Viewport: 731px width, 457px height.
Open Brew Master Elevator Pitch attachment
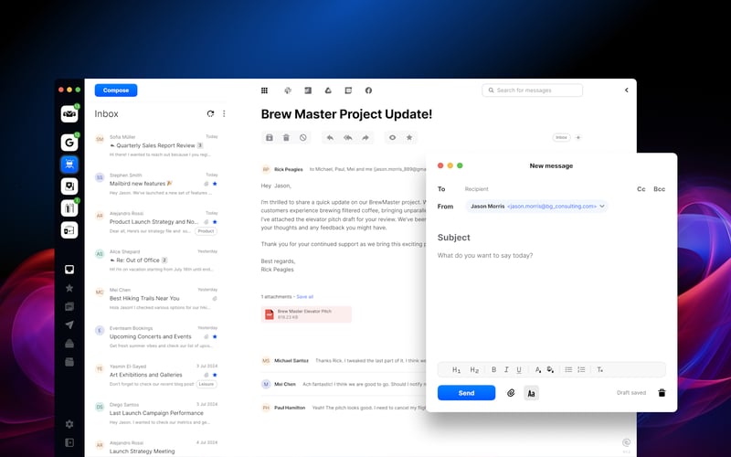[306, 314]
